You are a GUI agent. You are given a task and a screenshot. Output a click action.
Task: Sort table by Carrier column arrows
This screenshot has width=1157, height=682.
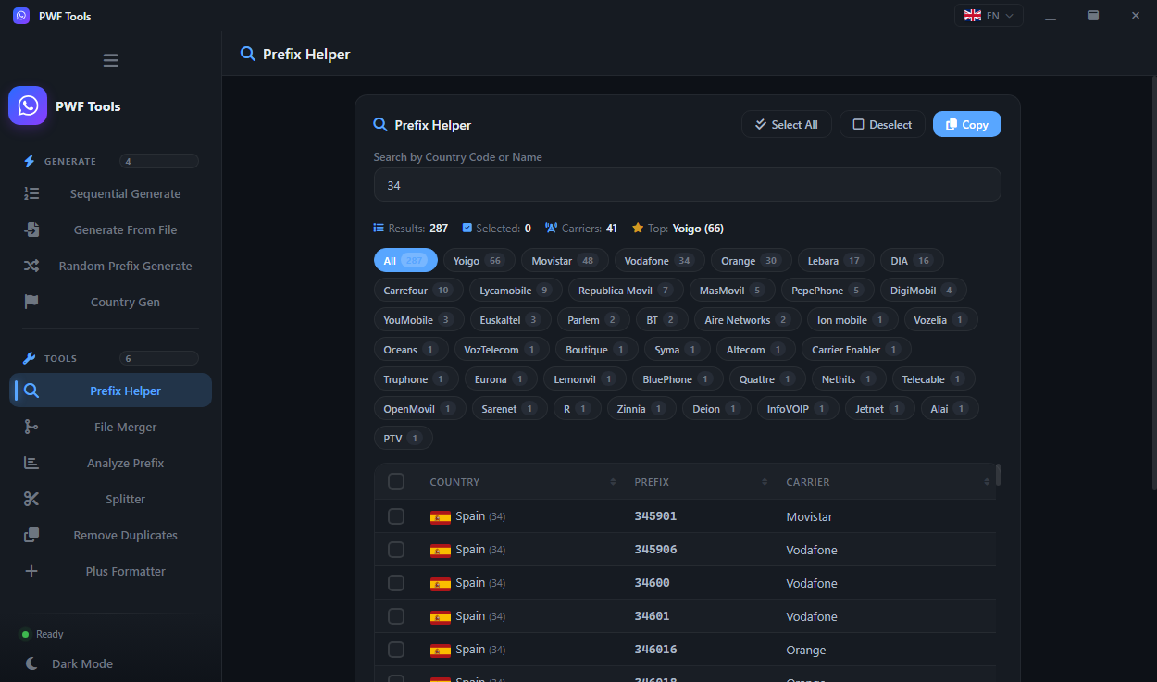tap(988, 482)
